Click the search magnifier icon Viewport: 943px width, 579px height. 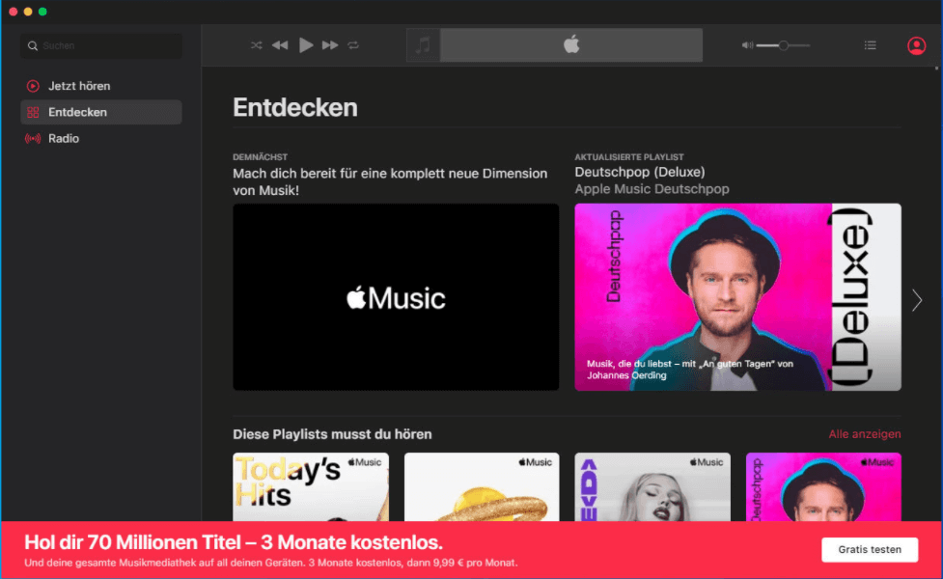point(33,45)
